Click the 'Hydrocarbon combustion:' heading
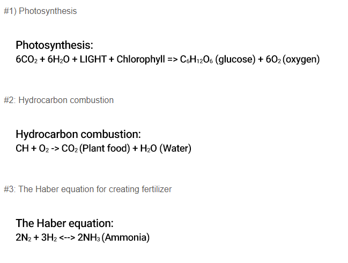Screen dimensions: 348x263 [x=78, y=134]
